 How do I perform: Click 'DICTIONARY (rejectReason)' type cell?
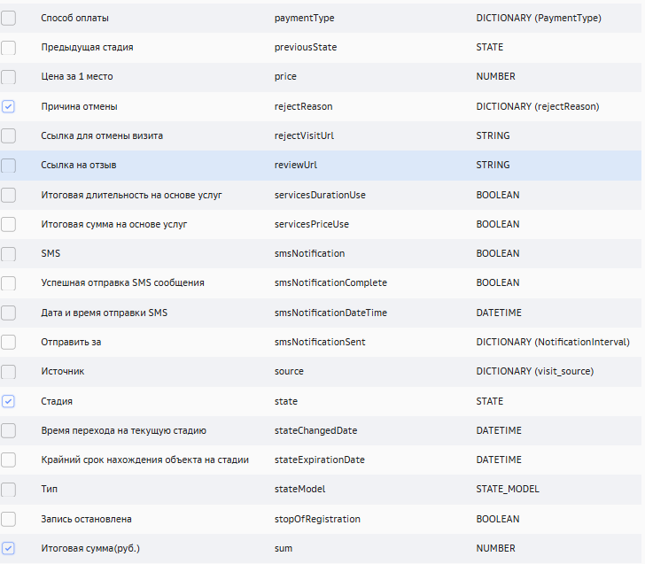(538, 106)
